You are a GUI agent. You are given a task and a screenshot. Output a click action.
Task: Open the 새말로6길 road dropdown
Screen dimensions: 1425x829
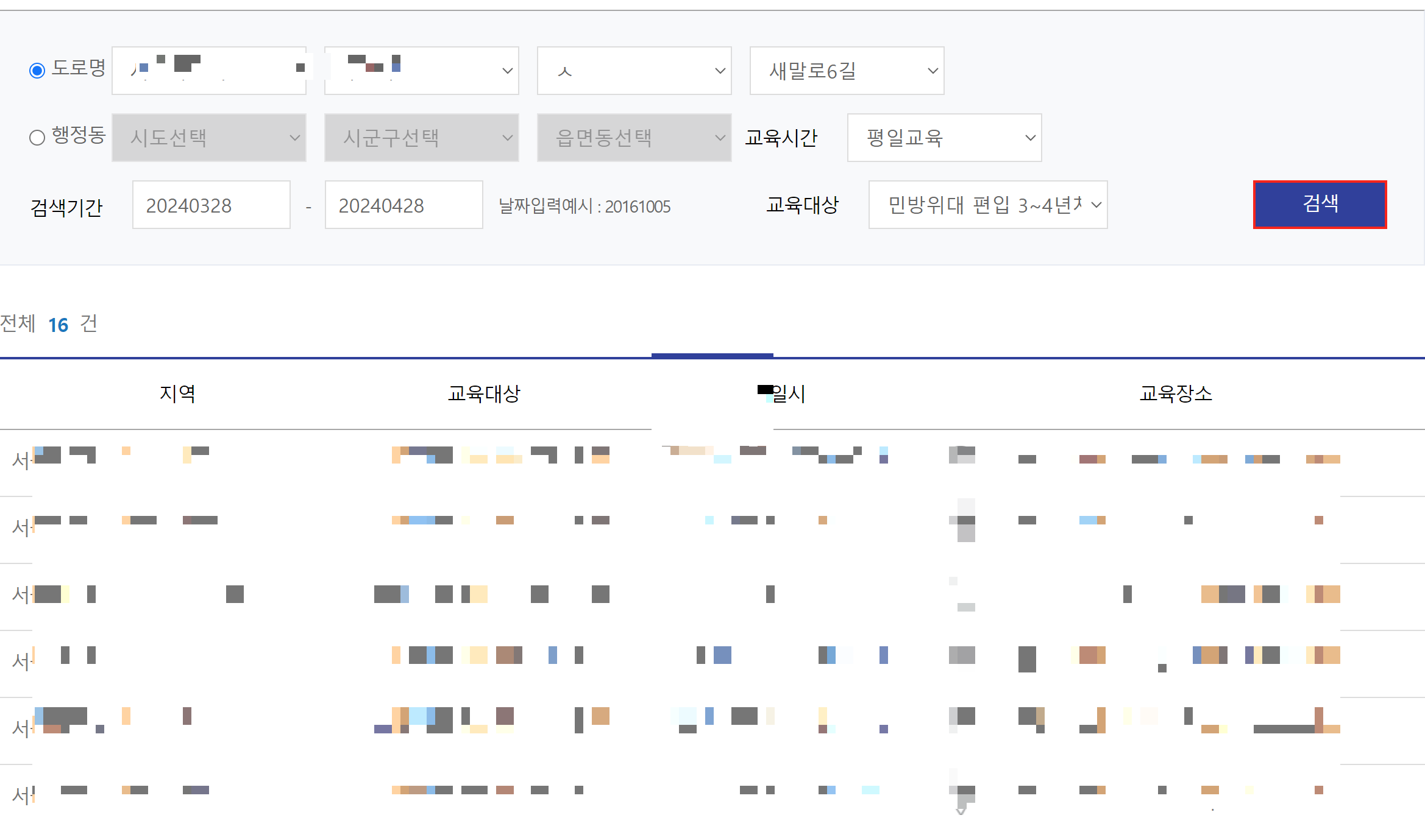847,71
